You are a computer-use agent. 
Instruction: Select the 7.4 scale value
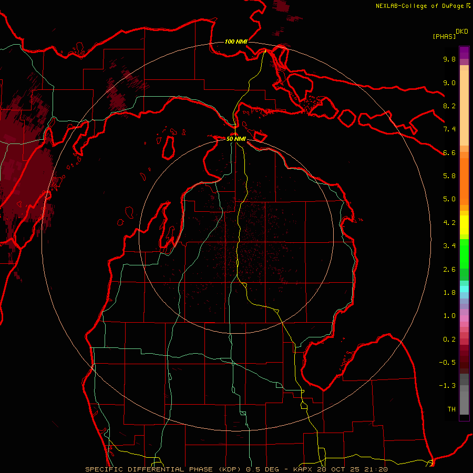[x=449, y=129]
